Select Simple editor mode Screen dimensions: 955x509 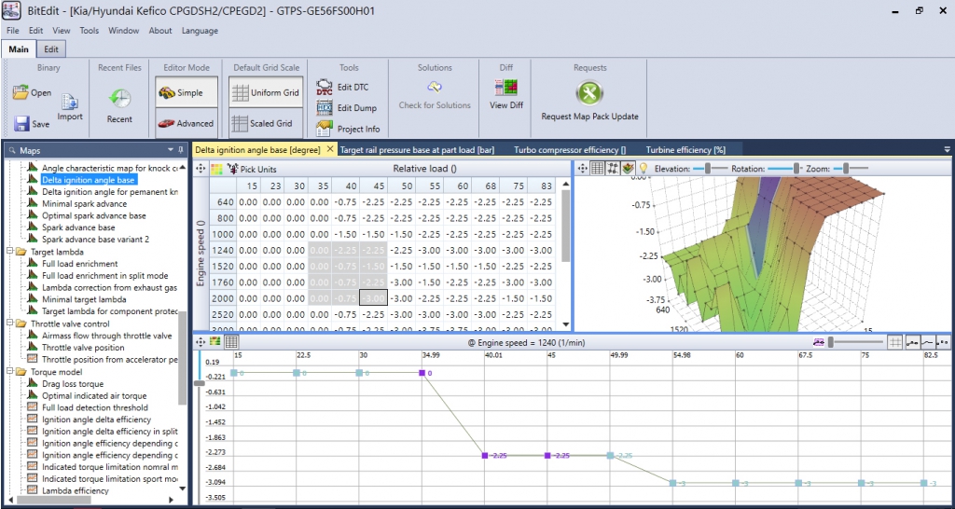[187, 93]
